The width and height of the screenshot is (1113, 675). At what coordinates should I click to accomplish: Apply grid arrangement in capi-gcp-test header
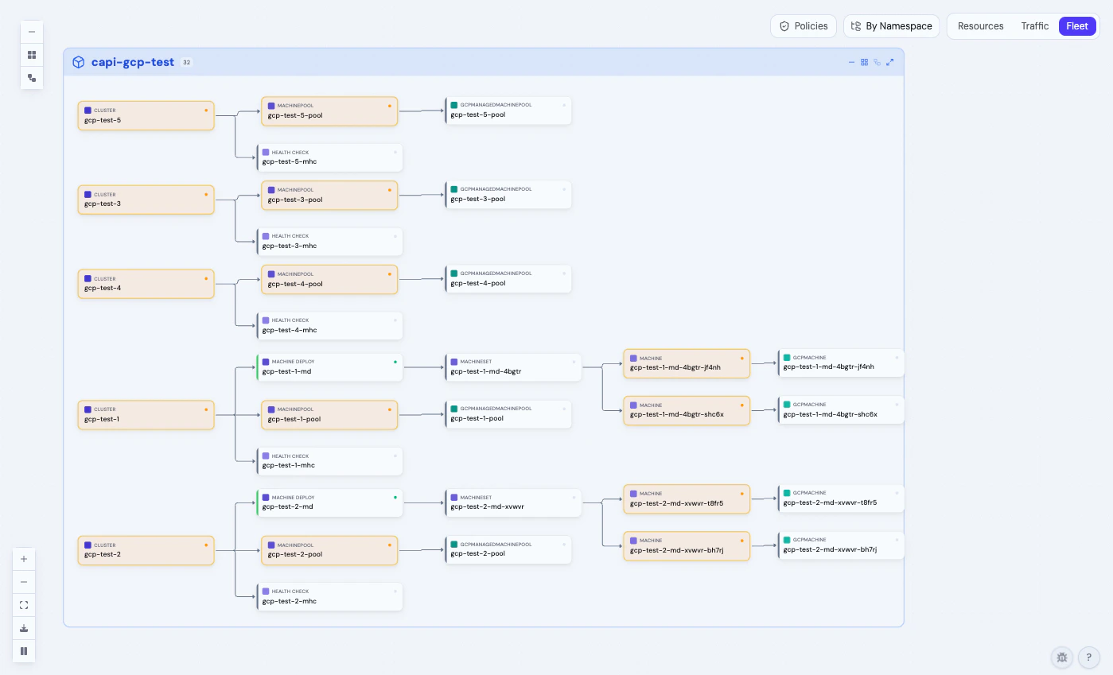(864, 62)
